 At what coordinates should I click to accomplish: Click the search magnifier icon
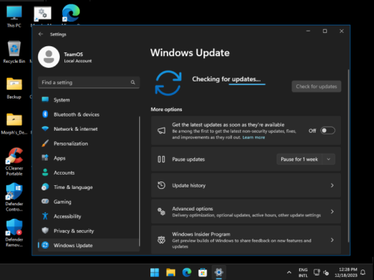point(133,82)
